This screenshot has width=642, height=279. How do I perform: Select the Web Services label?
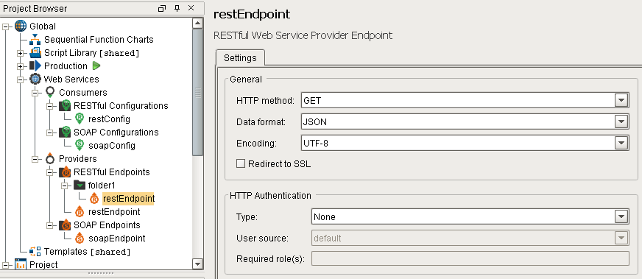click(x=71, y=79)
